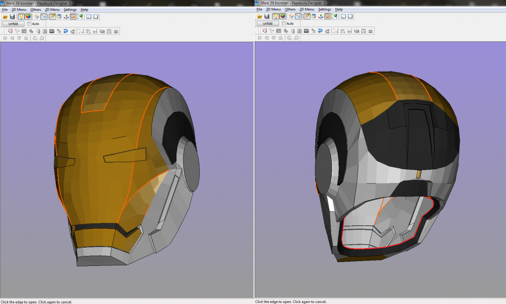This screenshot has width=506, height=304.
Task: Open the 2D Menu in left window
Action: click(52, 10)
